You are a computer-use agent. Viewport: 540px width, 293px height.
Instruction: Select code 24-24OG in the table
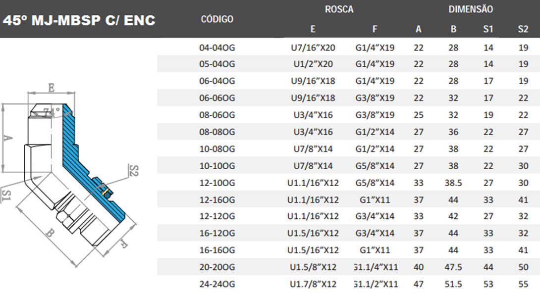click(x=217, y=284)
